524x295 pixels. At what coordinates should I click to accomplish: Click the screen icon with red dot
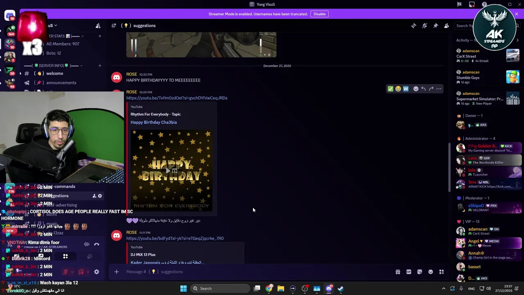coord(472,5)
